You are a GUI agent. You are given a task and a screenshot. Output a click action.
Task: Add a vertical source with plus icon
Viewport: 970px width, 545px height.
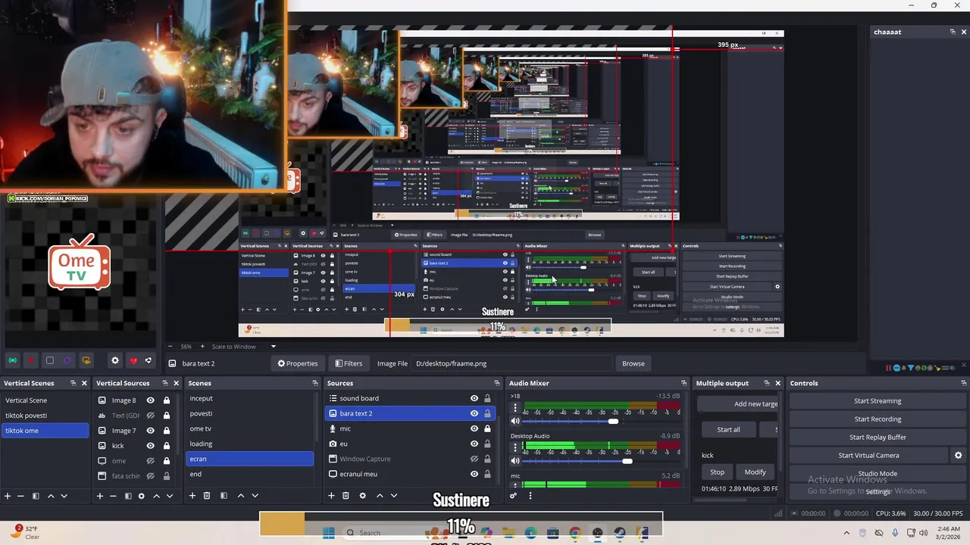[x=99, y=496]
